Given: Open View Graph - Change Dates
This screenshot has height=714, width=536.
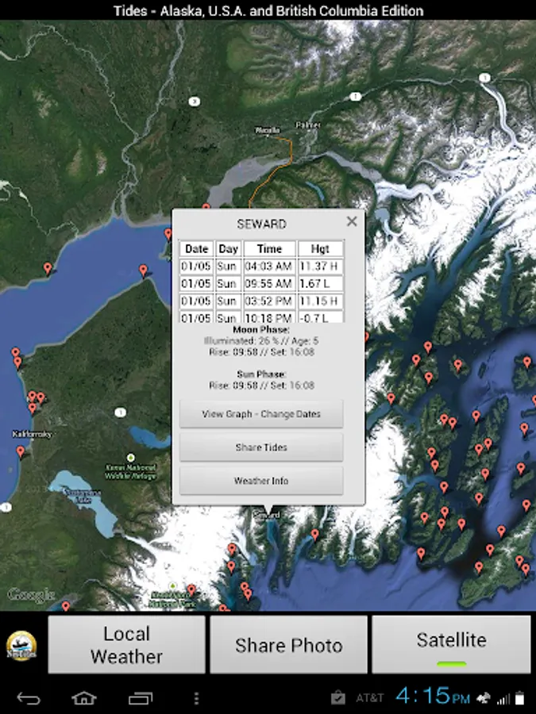Looking at the screenshot, I should (x=261, y=414).
